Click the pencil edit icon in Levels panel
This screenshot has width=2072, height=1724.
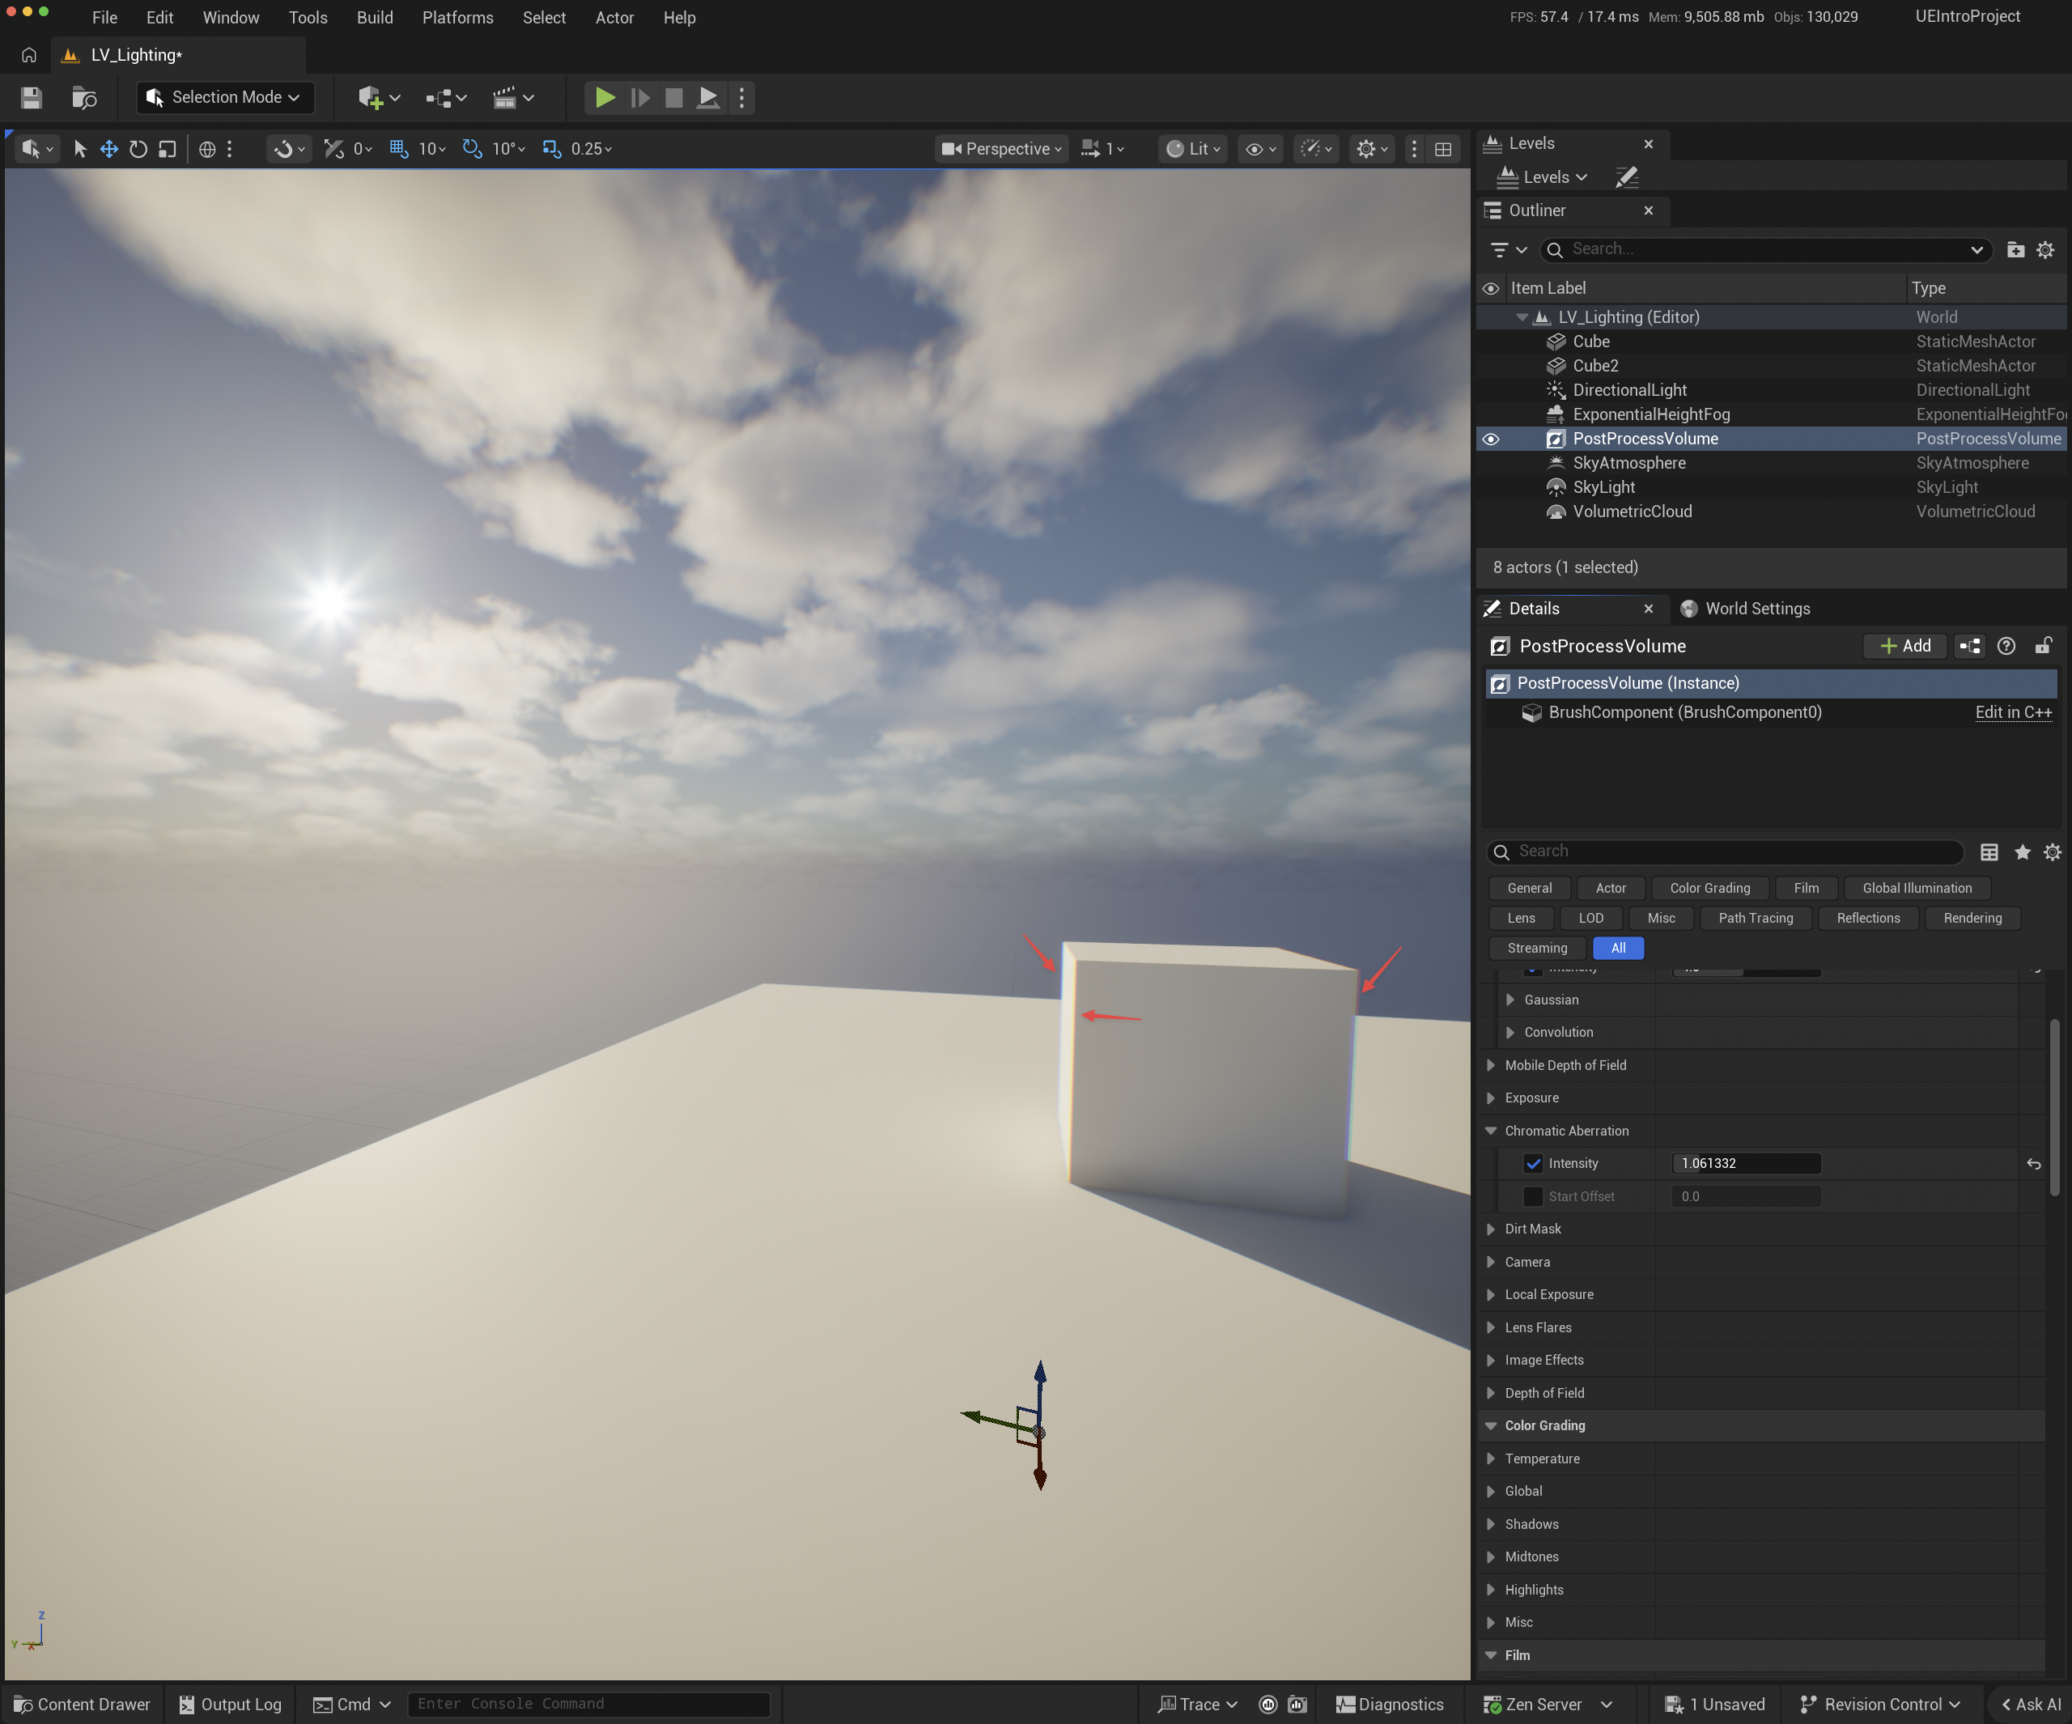pos(1626,177)
